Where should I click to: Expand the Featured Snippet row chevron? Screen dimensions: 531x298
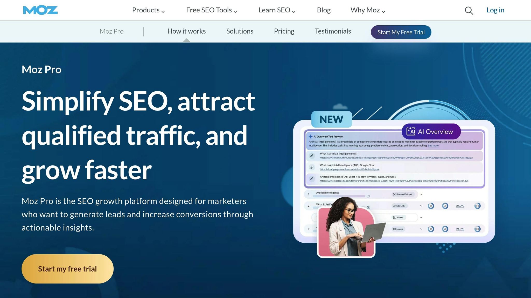pyautogui.click(x=421, y=195)
